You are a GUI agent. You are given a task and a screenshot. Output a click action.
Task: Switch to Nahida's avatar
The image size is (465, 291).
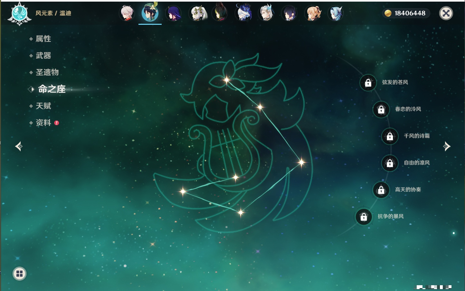tap(197, 13)
